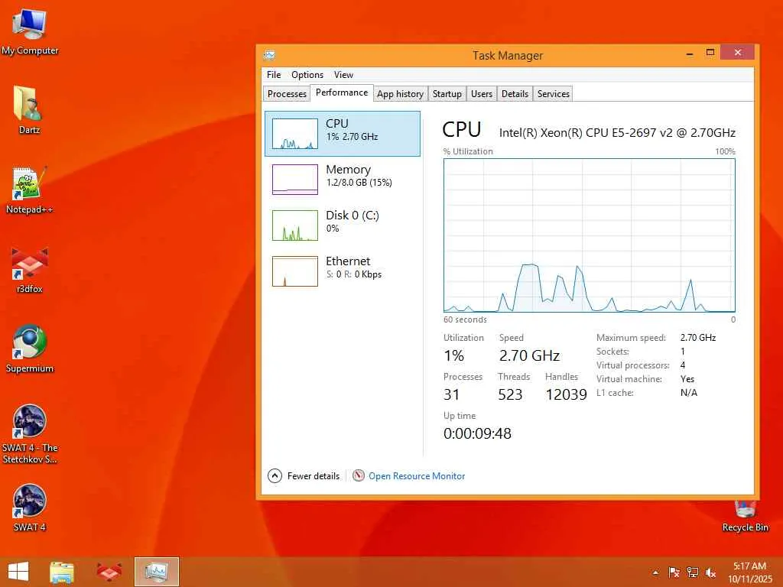Click the Task Manager title bar icon
The width and height of the screenshot is (783, 587).
pyautogui.click(x=270, y=55)
